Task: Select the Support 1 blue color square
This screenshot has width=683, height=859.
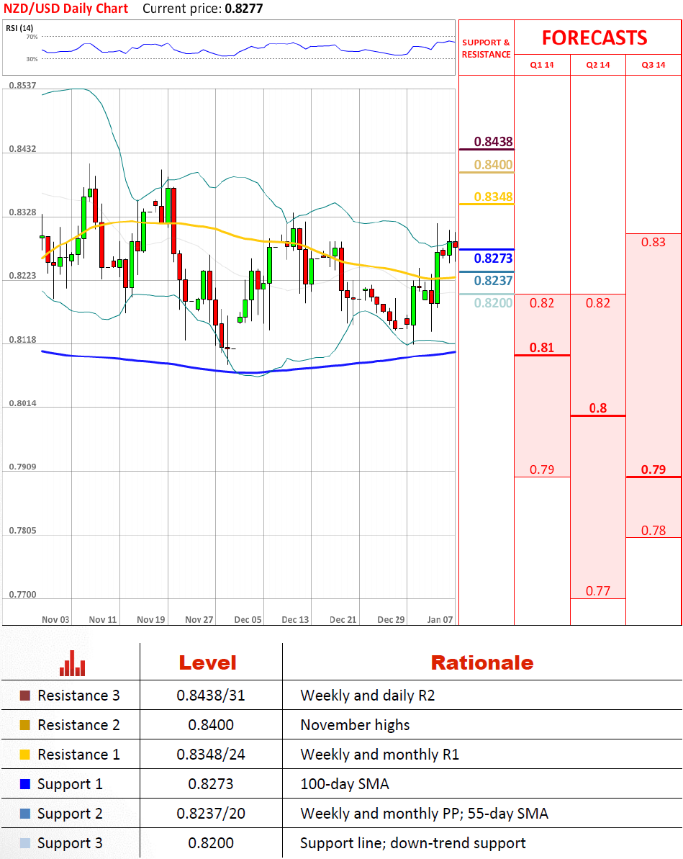Action: tap(25, 784)
